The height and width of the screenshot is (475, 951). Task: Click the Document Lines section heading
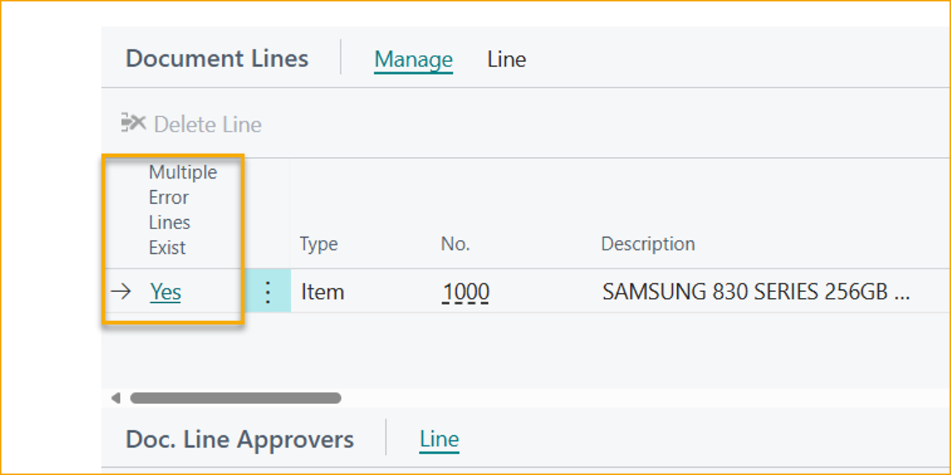217,59
